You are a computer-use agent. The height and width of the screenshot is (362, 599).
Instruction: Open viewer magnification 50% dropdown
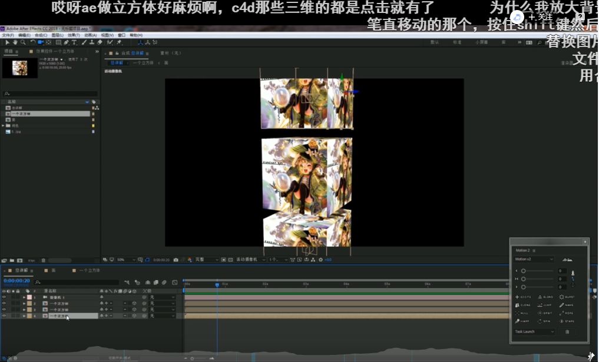click(125, 260)
